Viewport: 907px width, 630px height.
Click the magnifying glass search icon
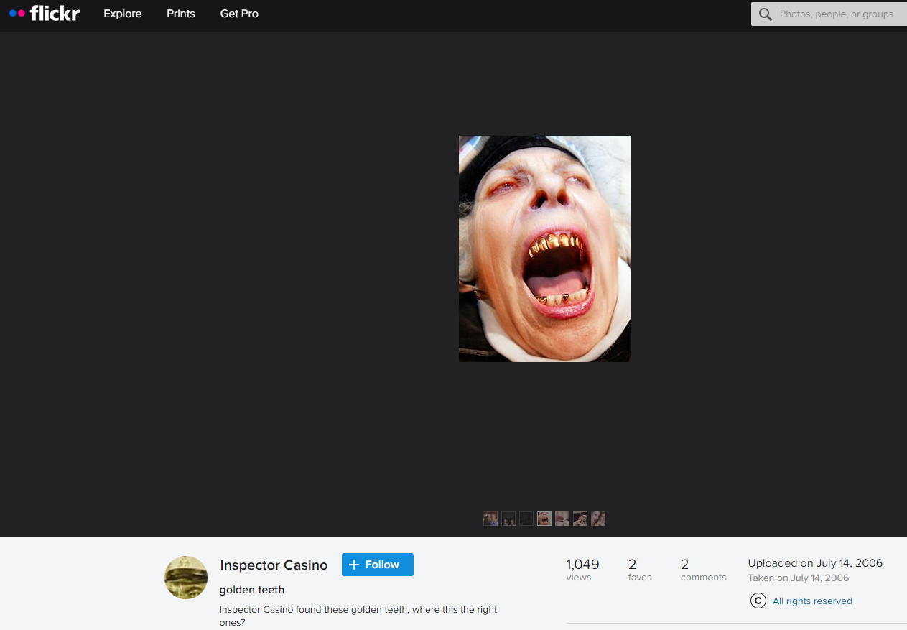pos(766,14)
